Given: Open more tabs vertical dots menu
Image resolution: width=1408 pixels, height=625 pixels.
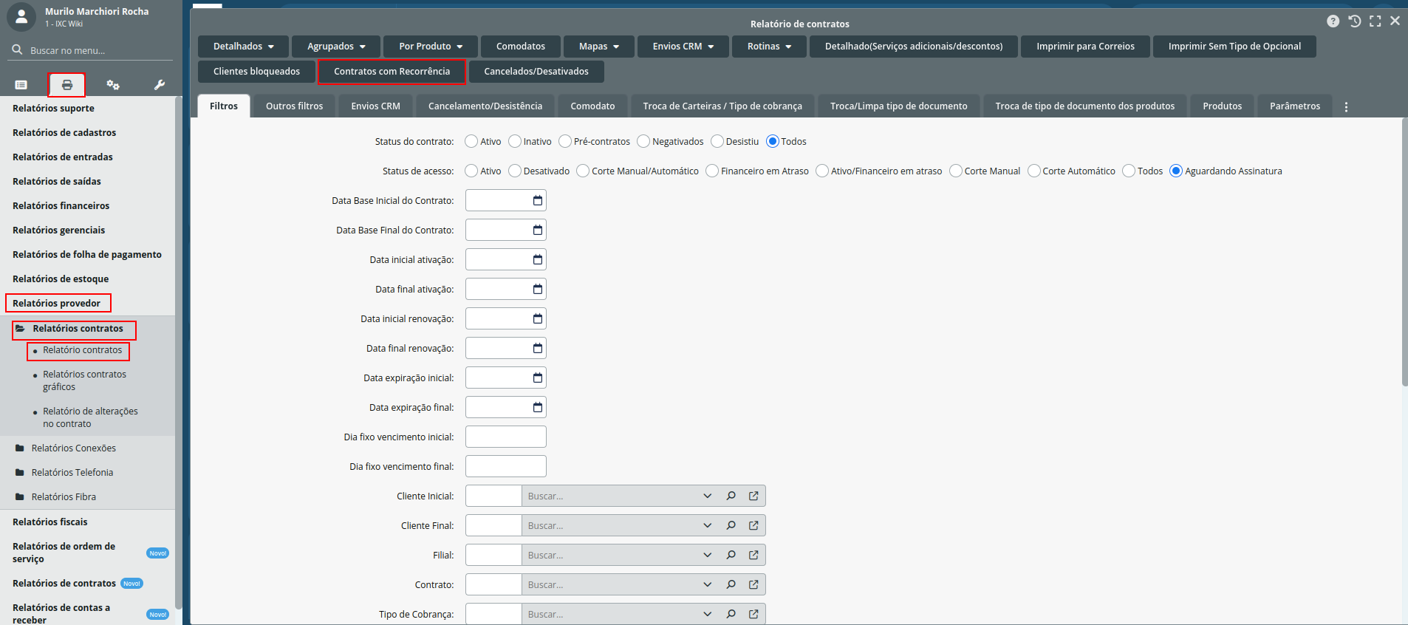Looking at the screenshot, I should pyautogui.click(x=1346, y=107).
